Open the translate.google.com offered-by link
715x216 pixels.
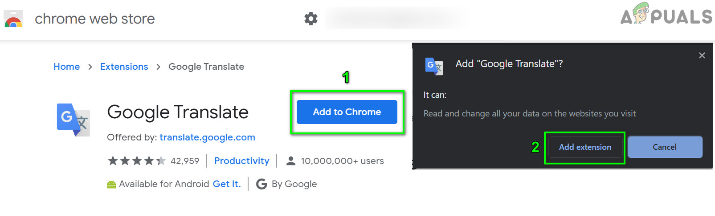[207, 137]
